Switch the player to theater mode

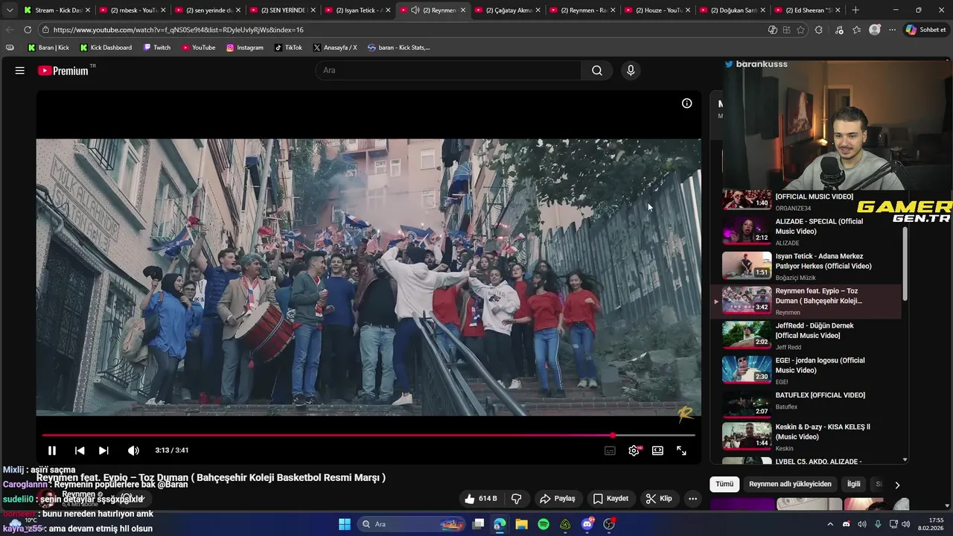[x=657, y=450]
